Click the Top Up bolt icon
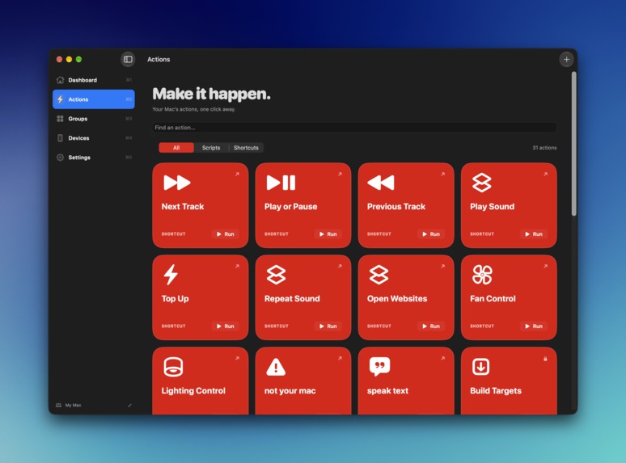 (x=171, y=275)
